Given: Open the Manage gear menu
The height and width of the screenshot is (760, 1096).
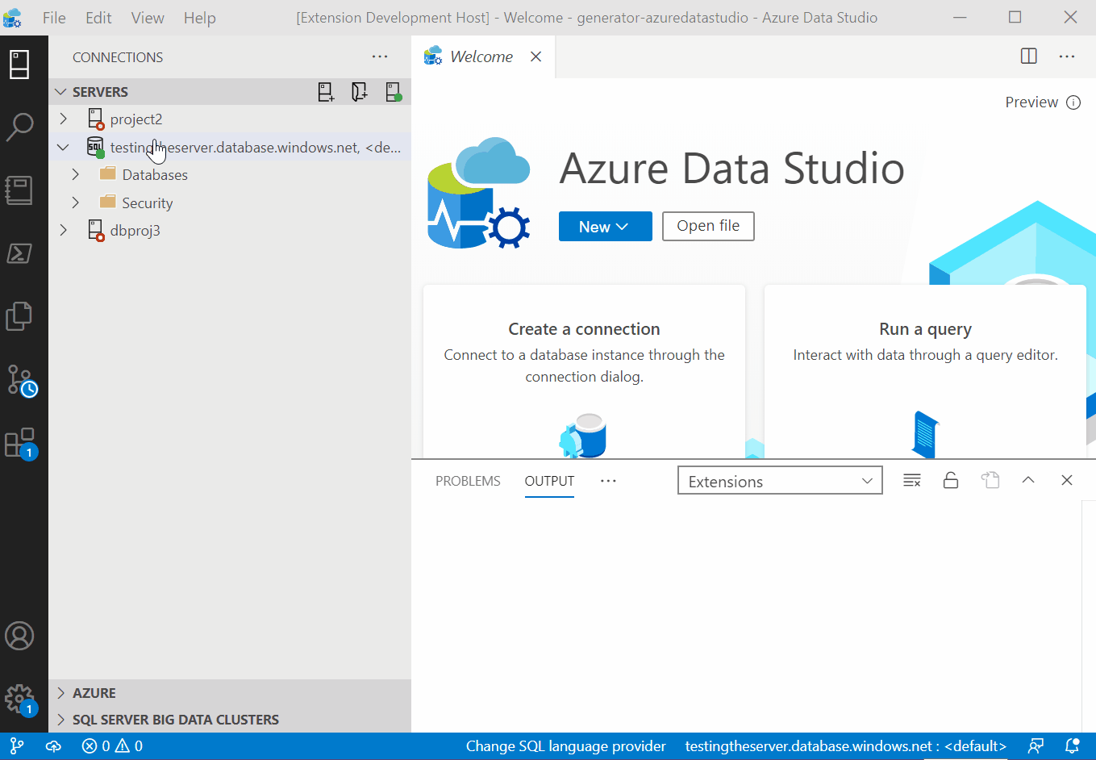Looking at the screenshot, I should click(21, 700).
